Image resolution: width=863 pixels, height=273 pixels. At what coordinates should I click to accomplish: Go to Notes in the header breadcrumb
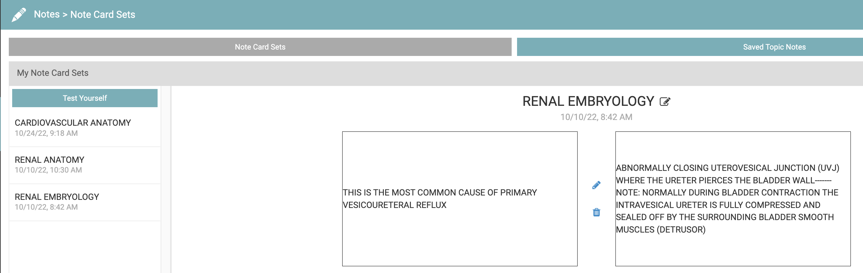click(47, 14)
